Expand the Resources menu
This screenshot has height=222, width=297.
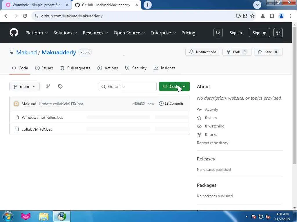click(x=95, y=33)
